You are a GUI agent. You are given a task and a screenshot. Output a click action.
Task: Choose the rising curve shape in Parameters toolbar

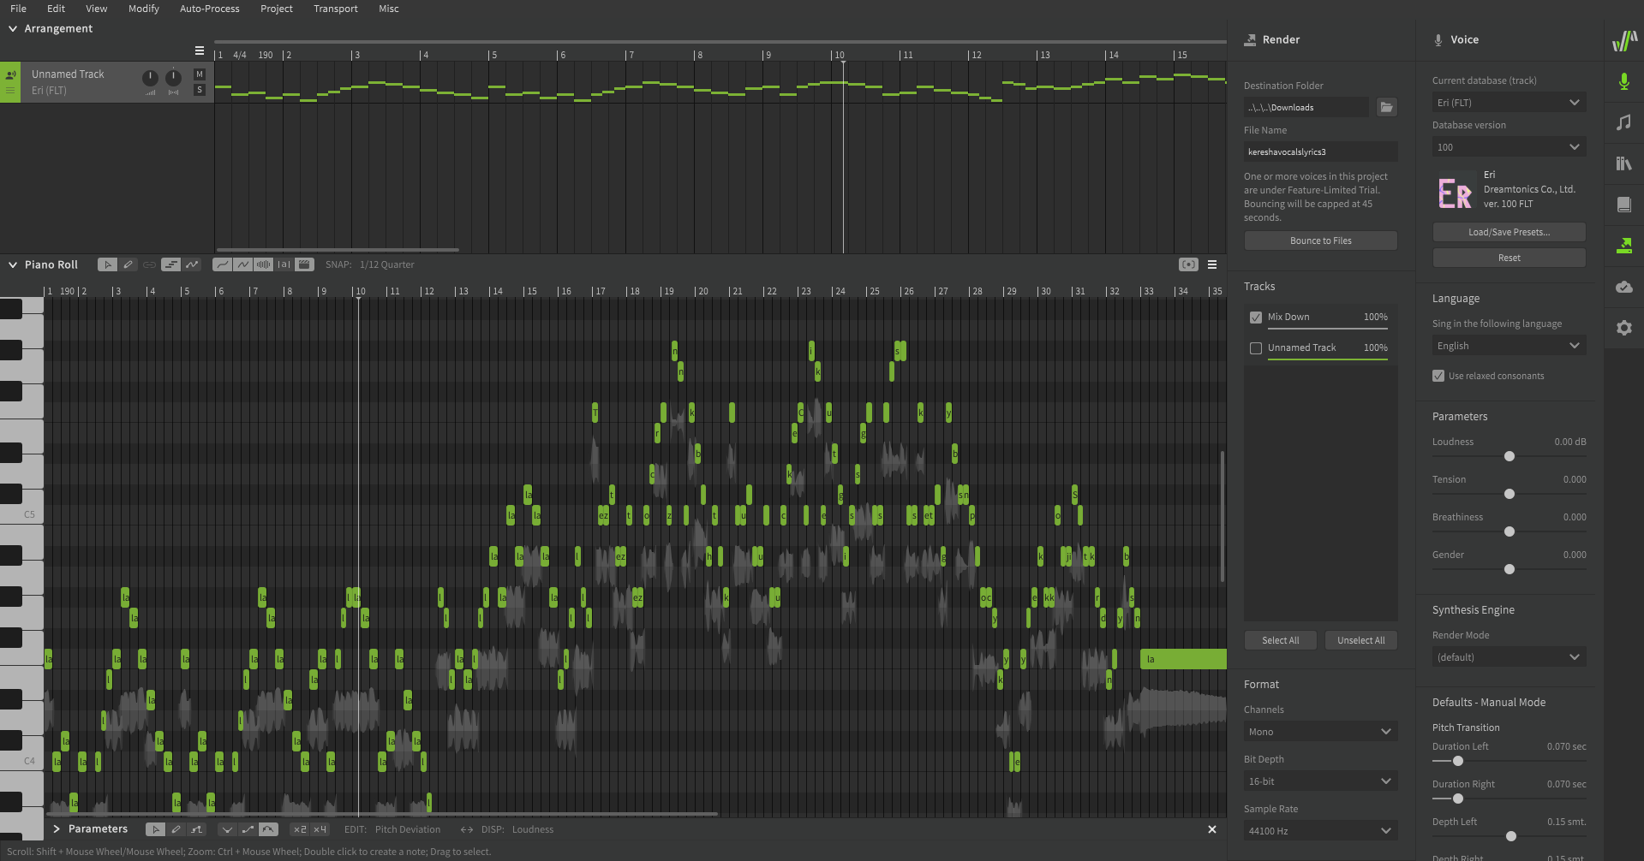(x=248, y=829)
